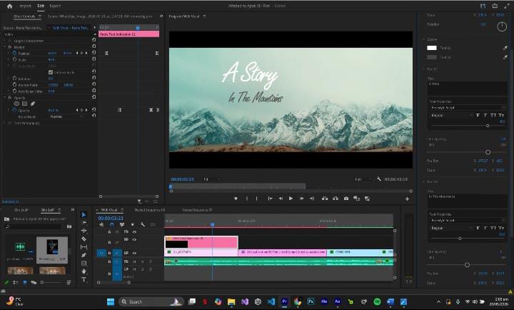Toggle the Position animation stopwatch

14,53
